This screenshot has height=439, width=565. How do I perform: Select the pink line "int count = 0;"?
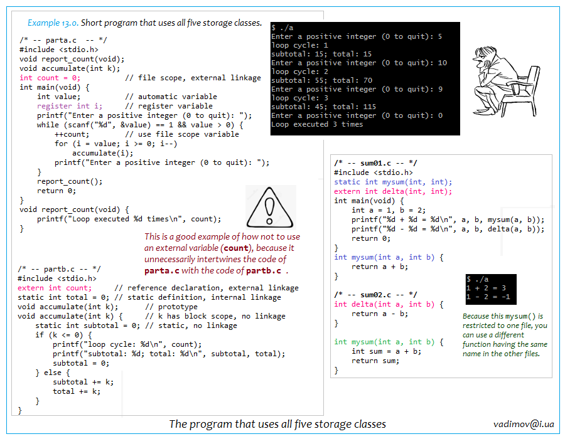coord(50,78)
